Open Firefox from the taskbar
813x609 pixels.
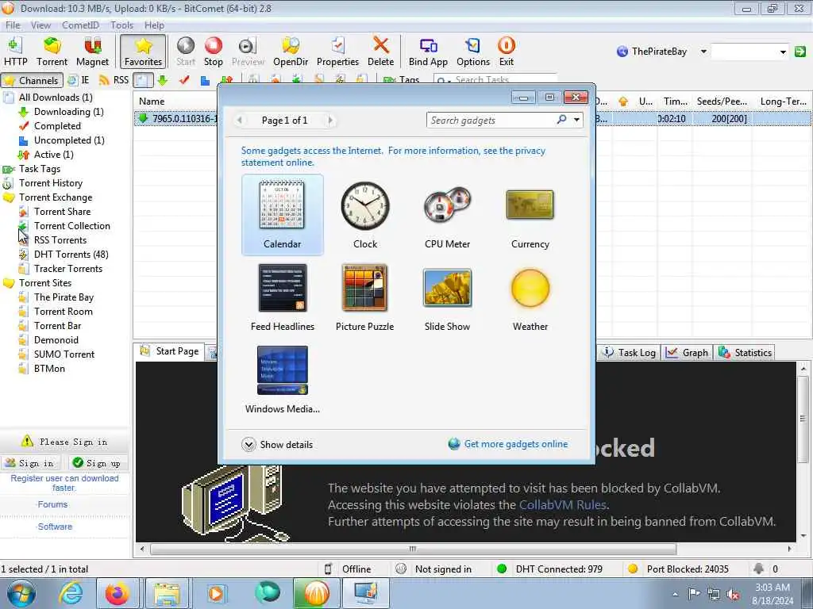pos(118,593)
